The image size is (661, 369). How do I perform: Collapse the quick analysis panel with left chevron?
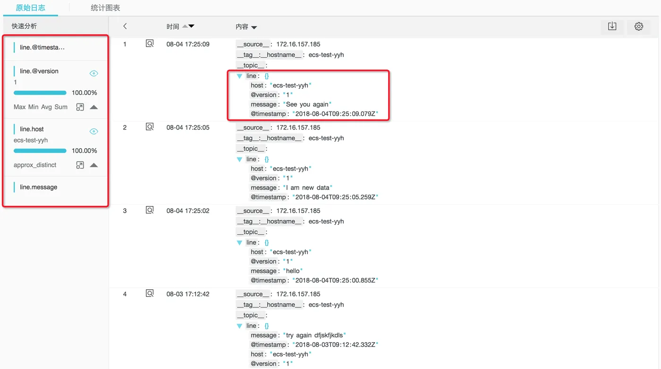(125, 26)
